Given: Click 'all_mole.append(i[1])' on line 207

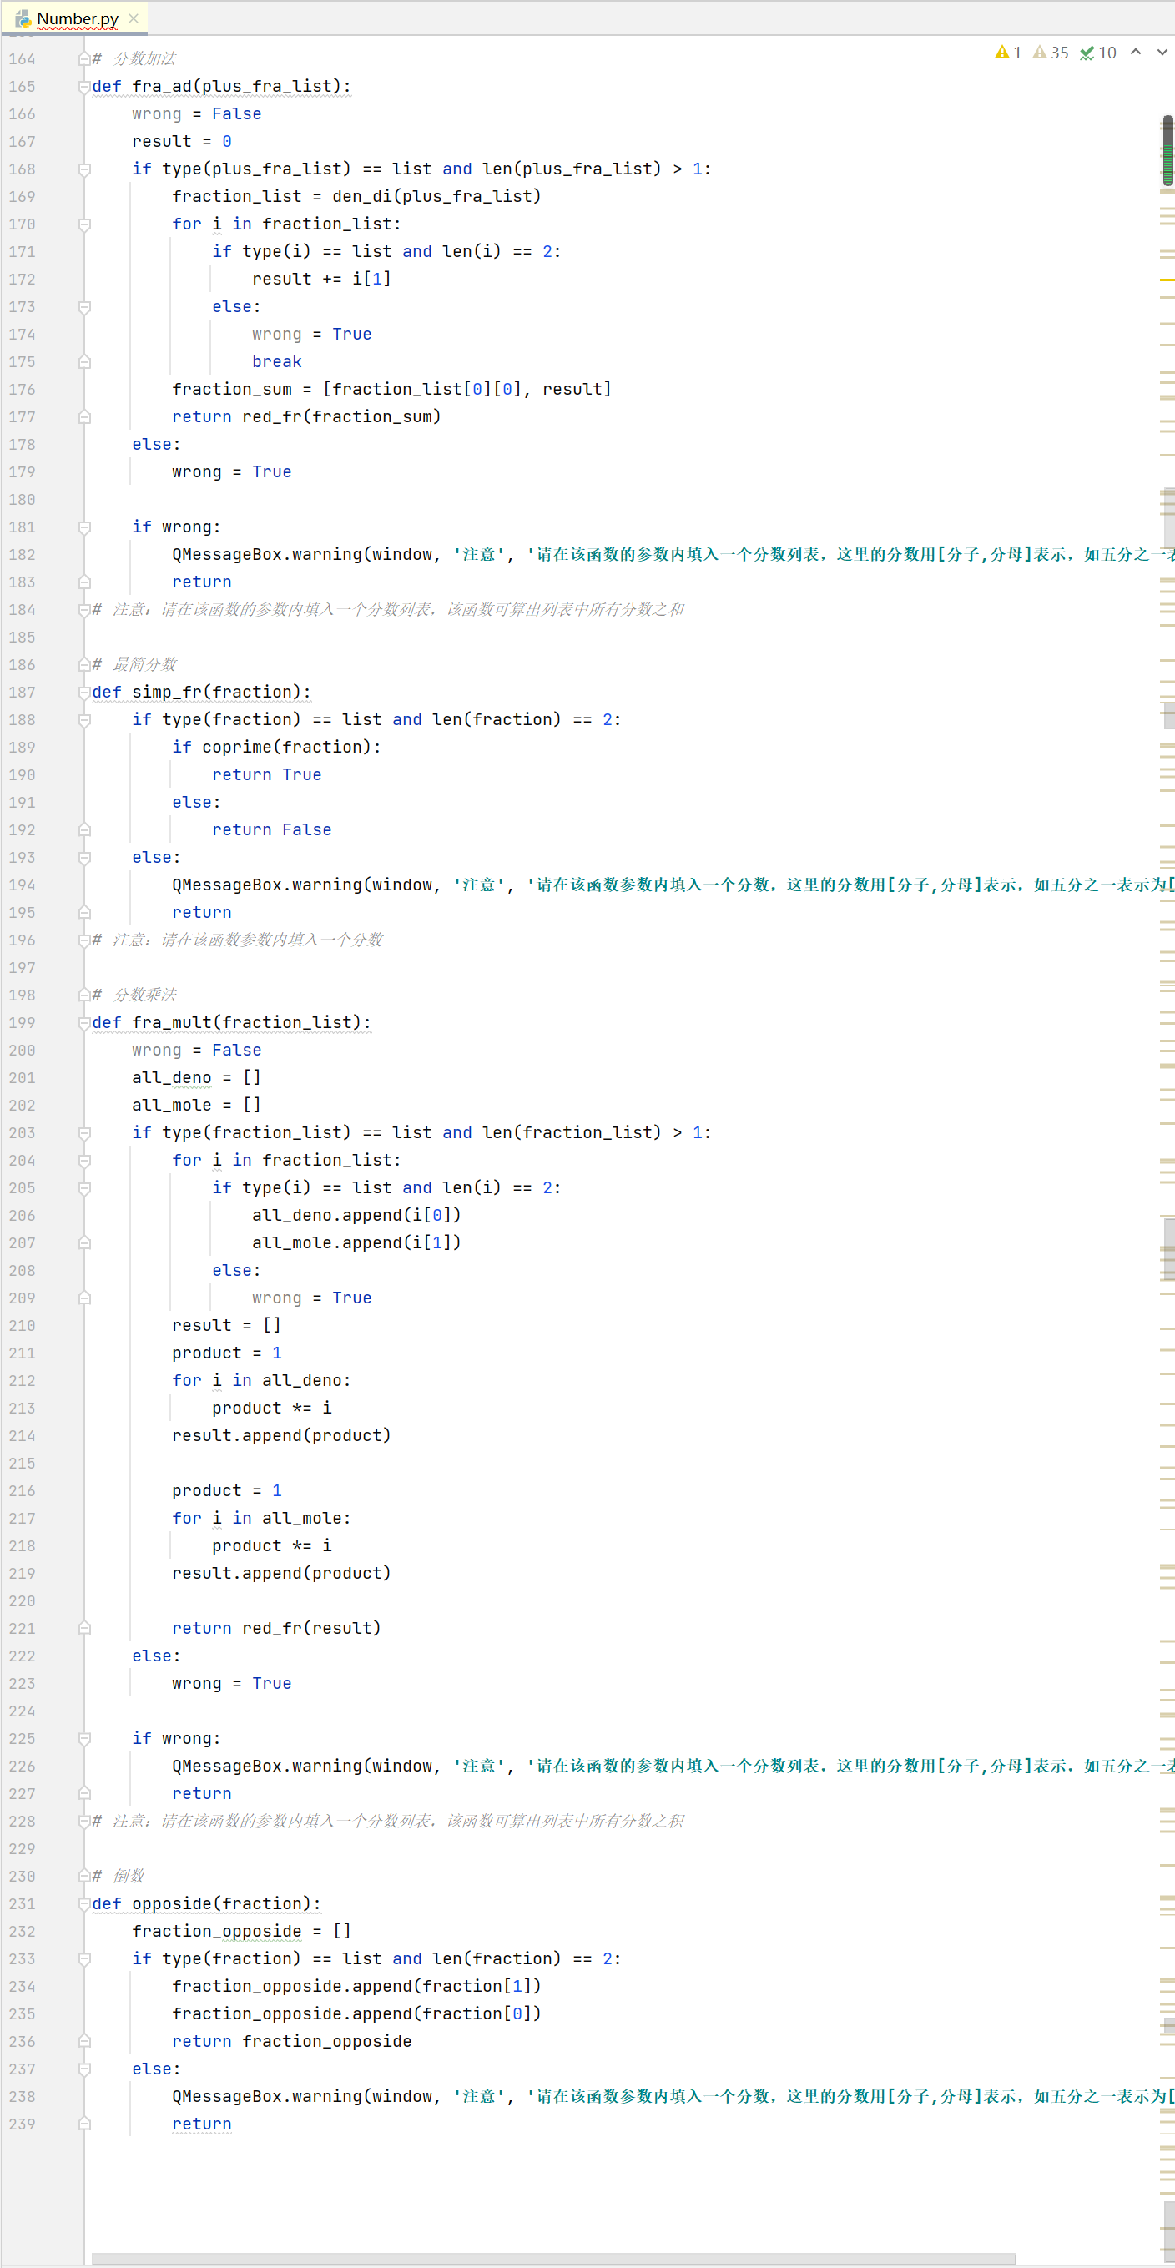Looking at the screenshot, I should coord(356,1243).
